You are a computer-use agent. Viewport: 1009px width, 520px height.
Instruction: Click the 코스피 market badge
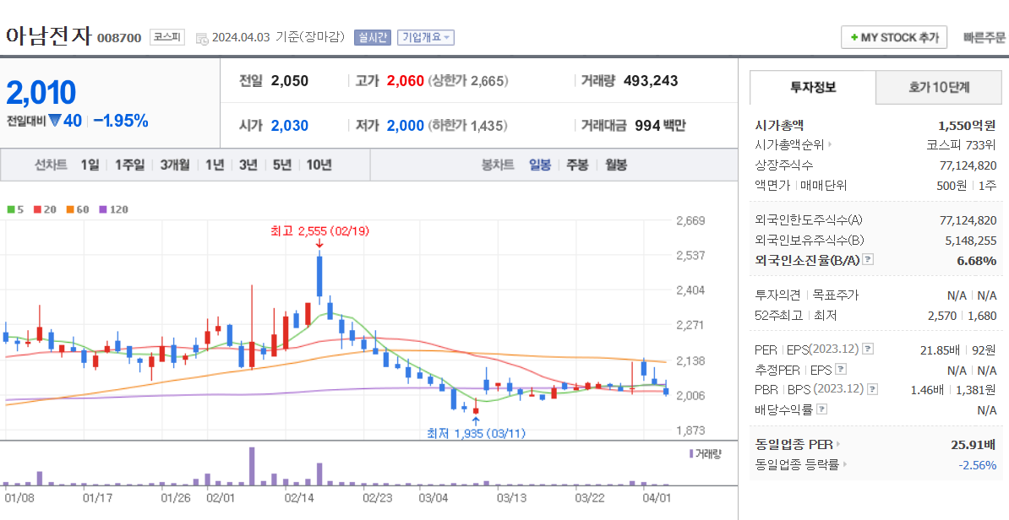click(167, 37)
